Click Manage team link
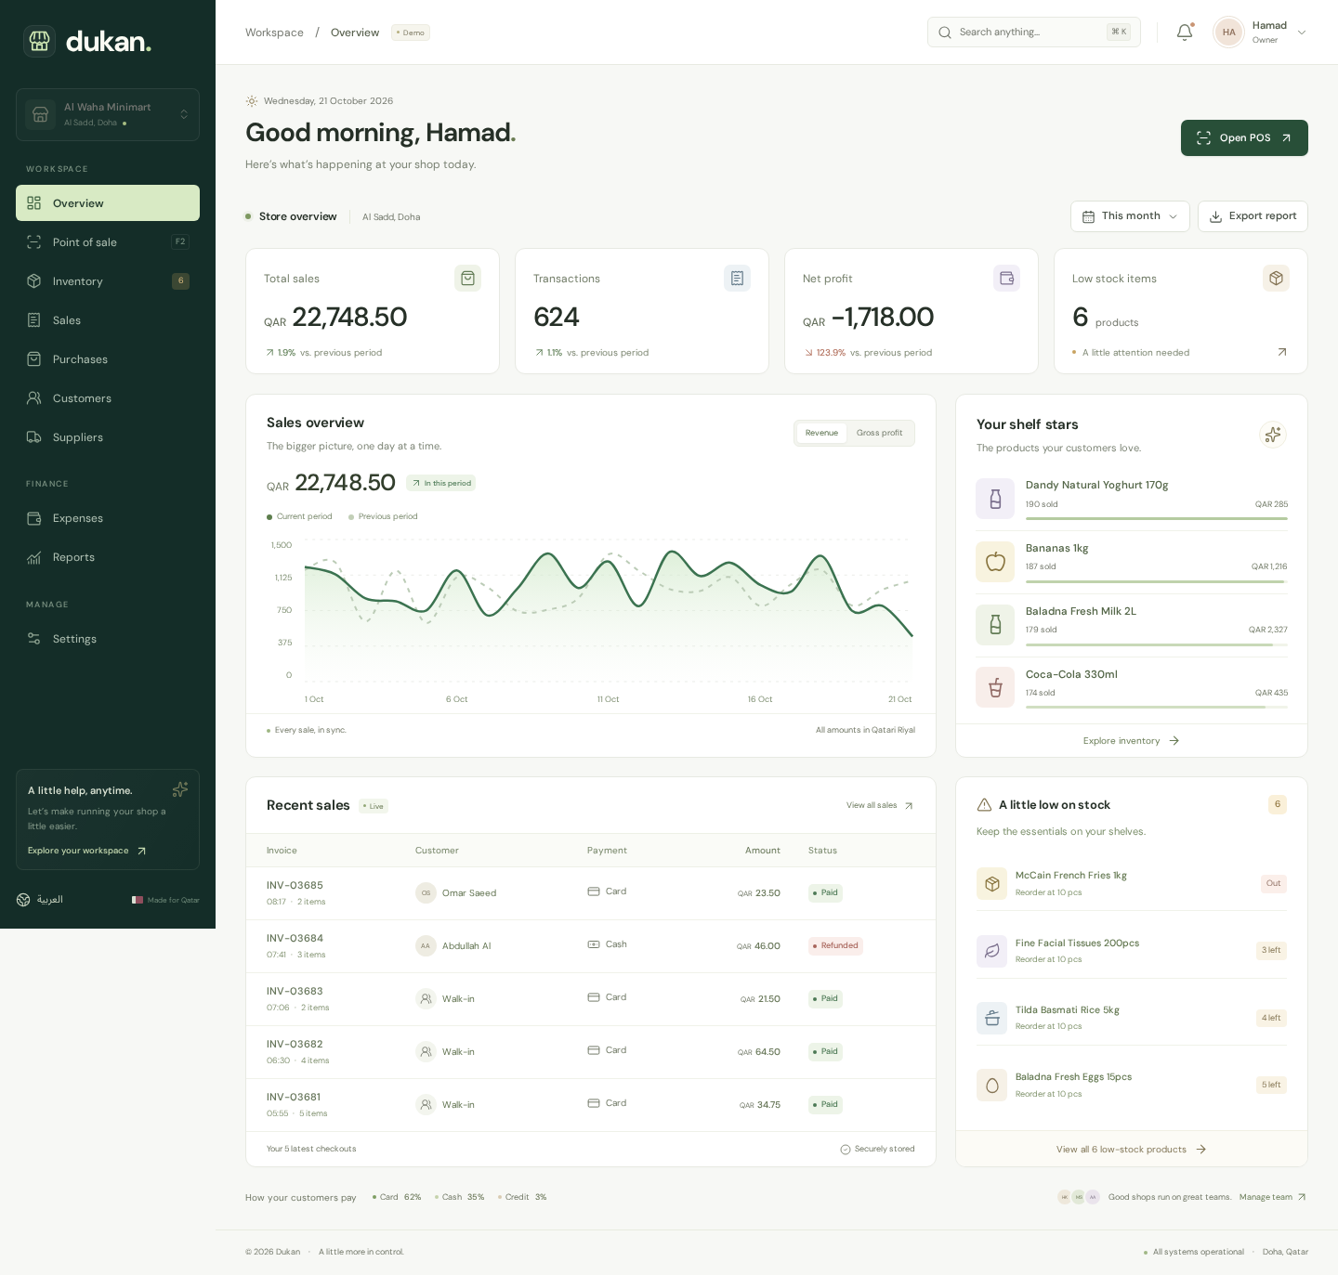This screenshot has width=1338, height=1275. (x=1273, y=1197)
